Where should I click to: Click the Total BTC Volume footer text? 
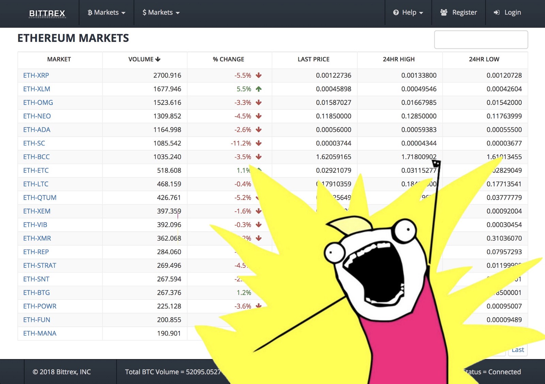tap(173, 372)
